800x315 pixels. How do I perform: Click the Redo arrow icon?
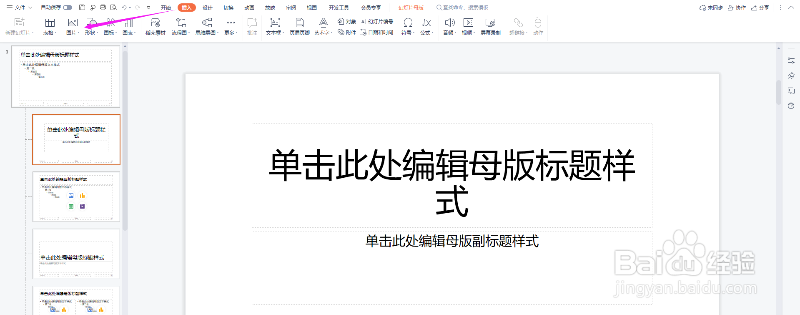click(138, 8)
